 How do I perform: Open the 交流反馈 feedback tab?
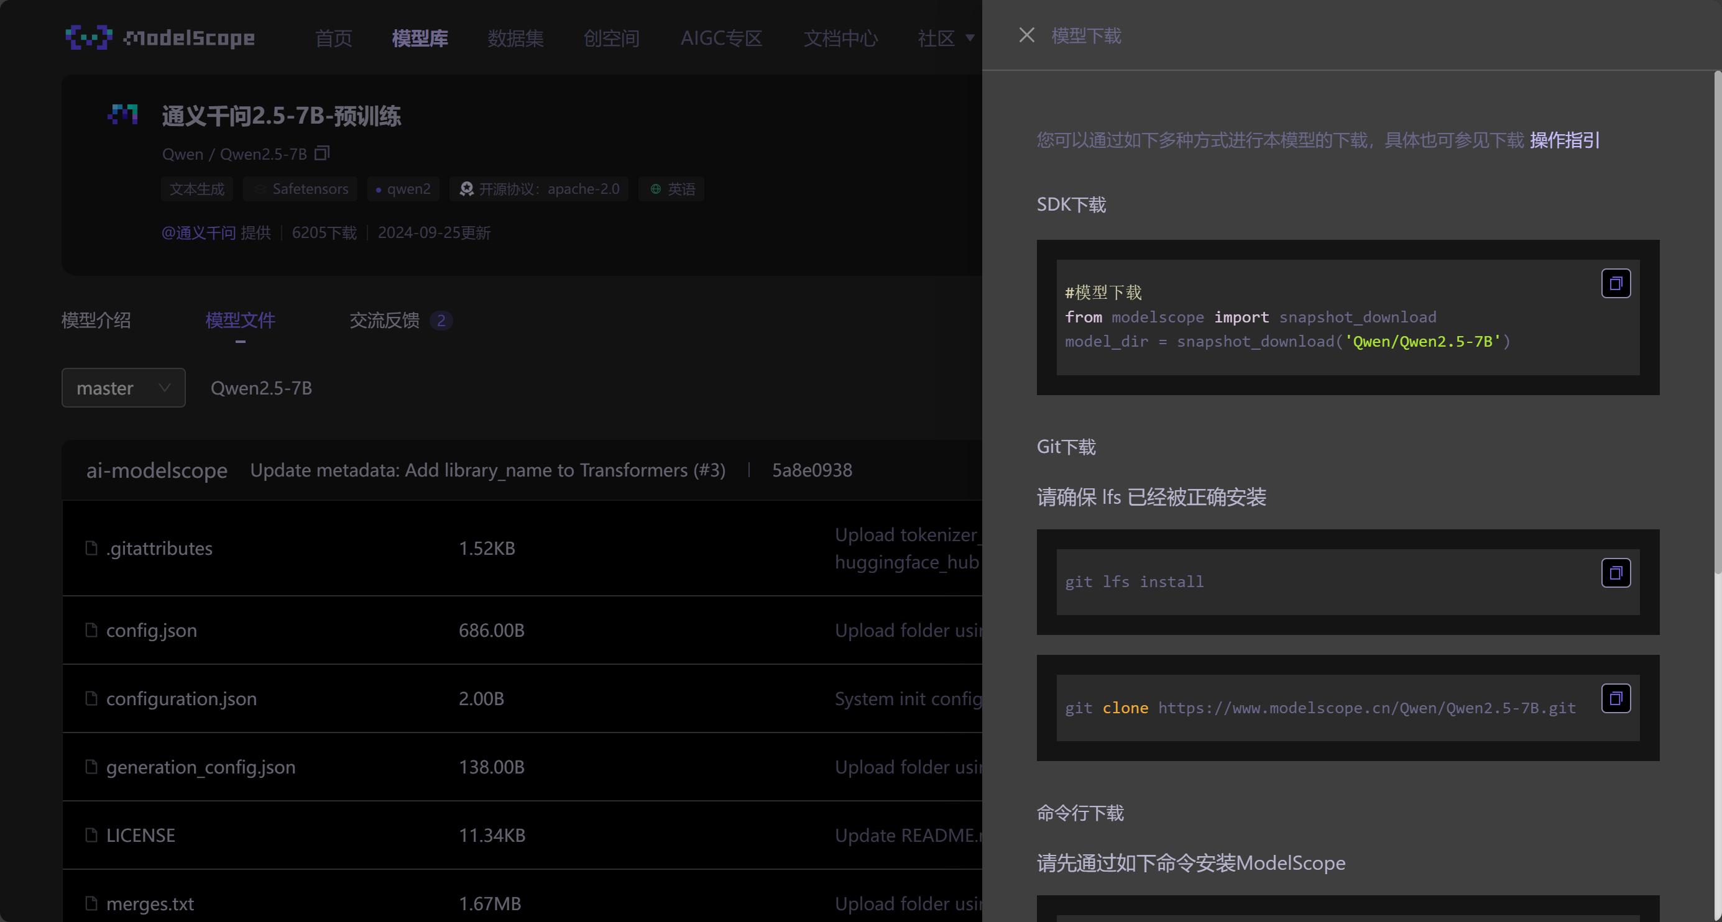384,320
